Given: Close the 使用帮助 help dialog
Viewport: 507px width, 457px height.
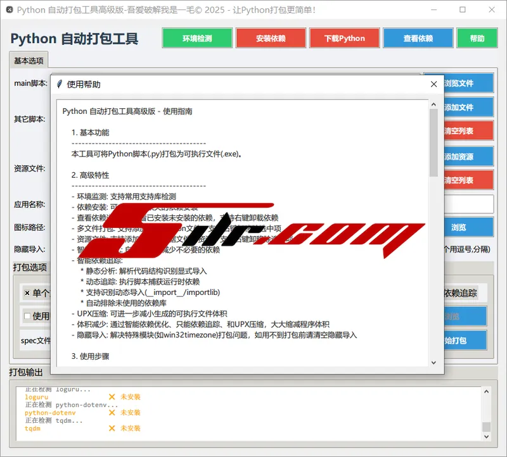Looking at the screenshot, I should point(434,84).
